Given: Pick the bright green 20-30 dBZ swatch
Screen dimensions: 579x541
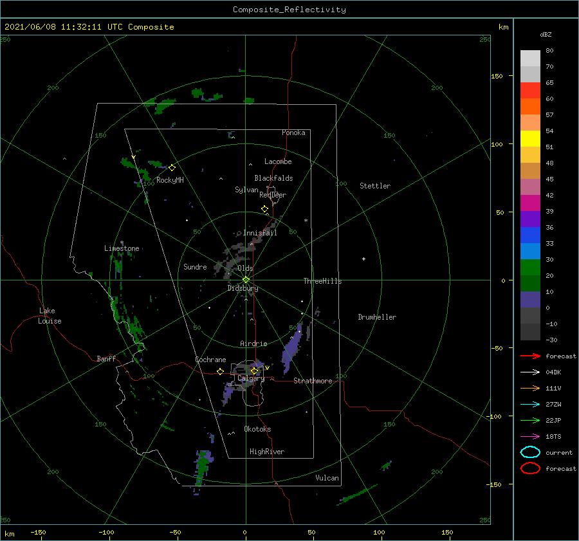Looking at the screenshot, I should tap(530, 267).
